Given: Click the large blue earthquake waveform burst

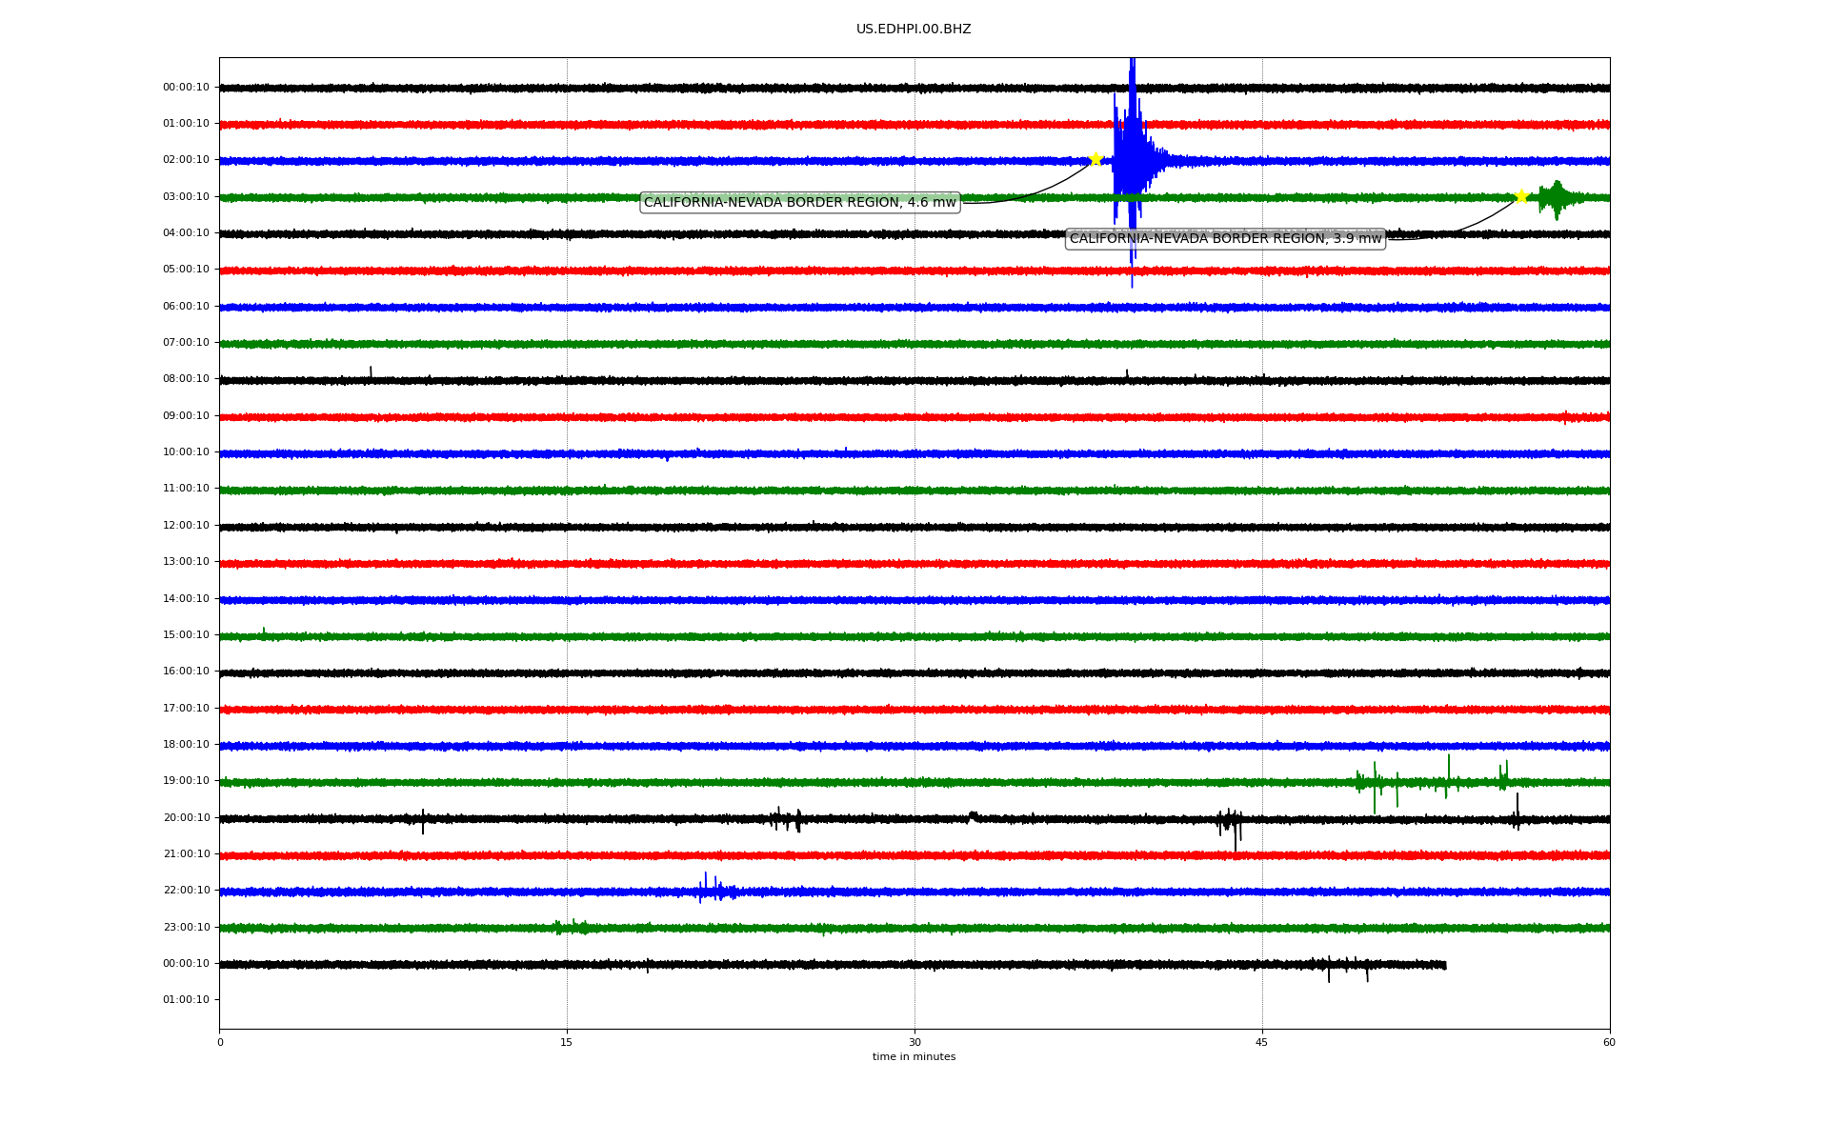Looking at the screenshot, I should coord(1132,162).
